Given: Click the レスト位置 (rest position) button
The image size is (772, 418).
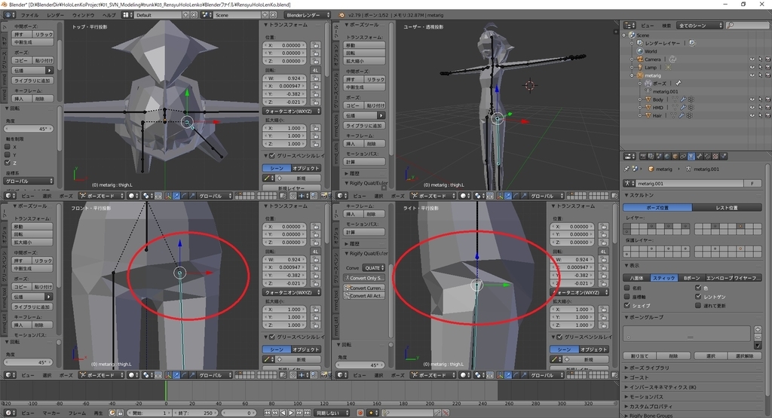Looking at the screenshot, I should point(726,208).
